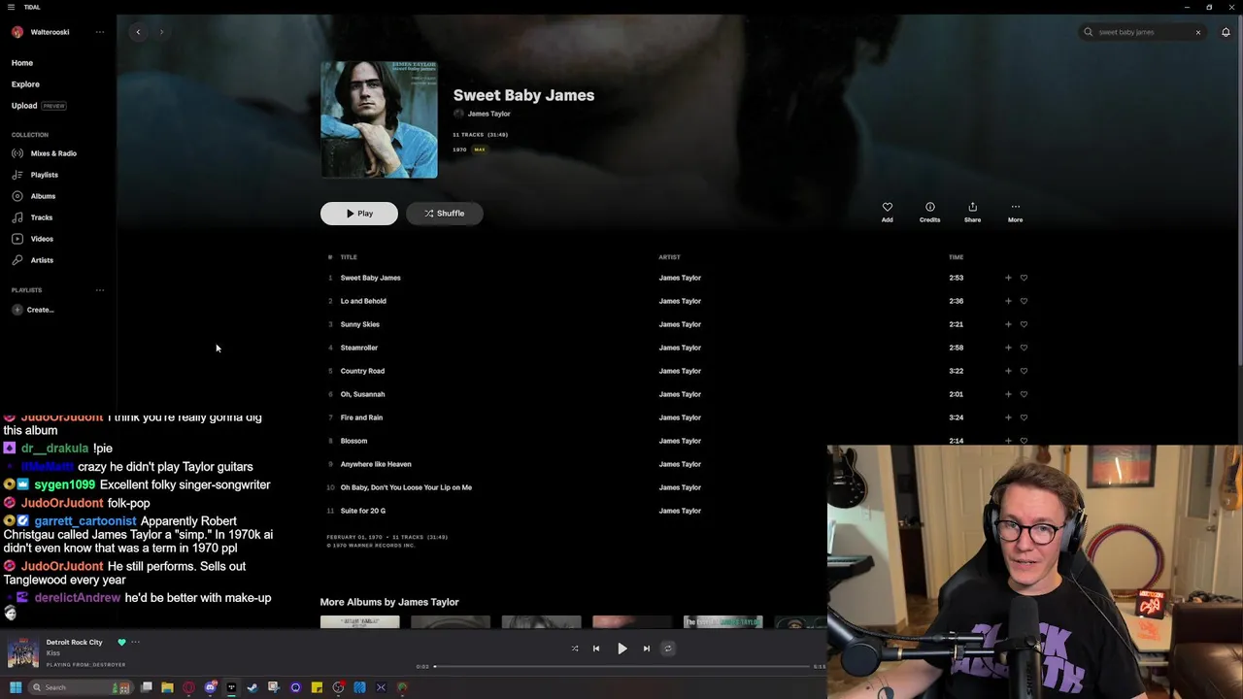Select track 'Anywhere like Heaven'
Image resolution: width=1243 pixels, height=699 pixels.
pos(376,464)
